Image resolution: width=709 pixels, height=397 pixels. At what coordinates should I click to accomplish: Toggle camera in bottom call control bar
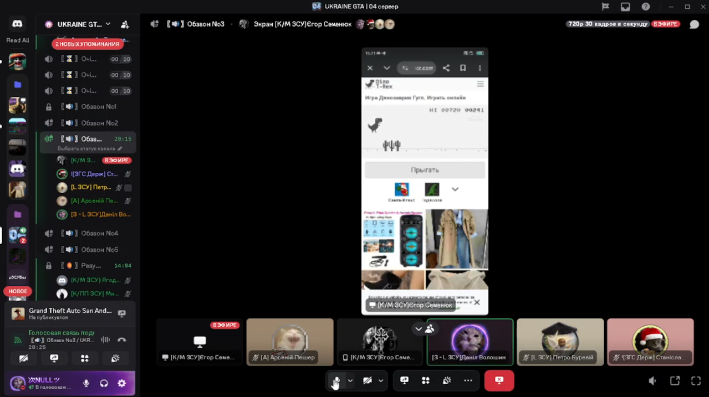click(367, 381)
